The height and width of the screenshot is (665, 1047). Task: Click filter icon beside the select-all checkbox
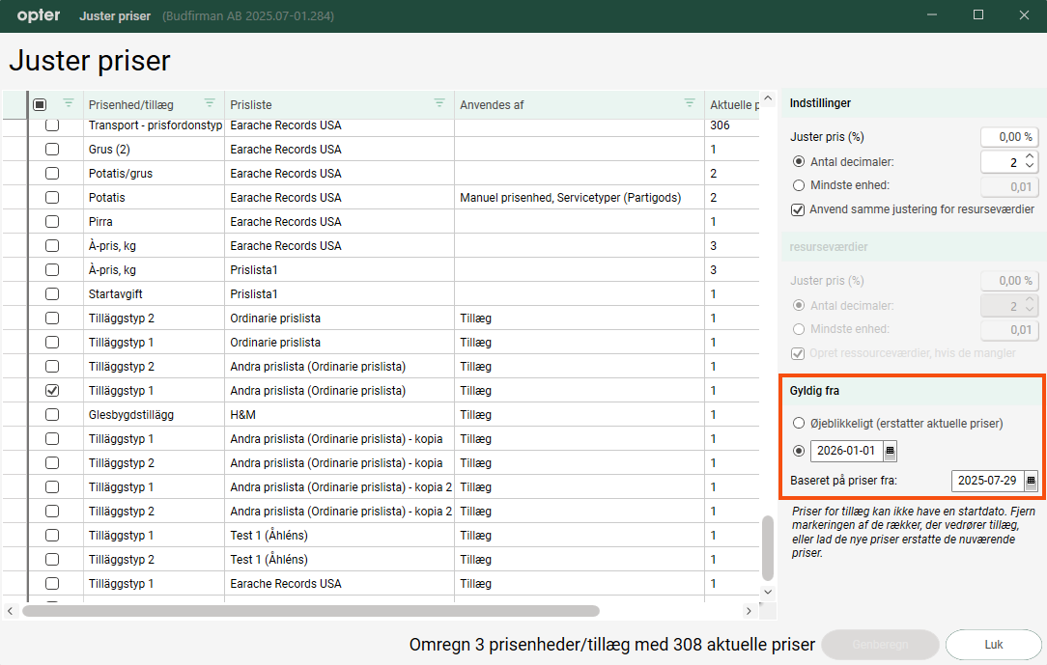pyautogui.click(x=68, y=103)
